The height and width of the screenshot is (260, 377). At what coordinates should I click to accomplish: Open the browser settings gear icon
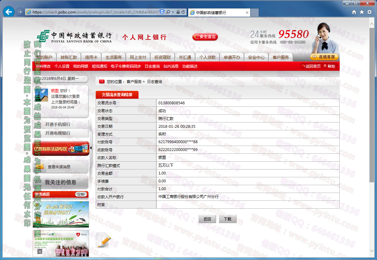pyautogui.click(x=369, y=12)
